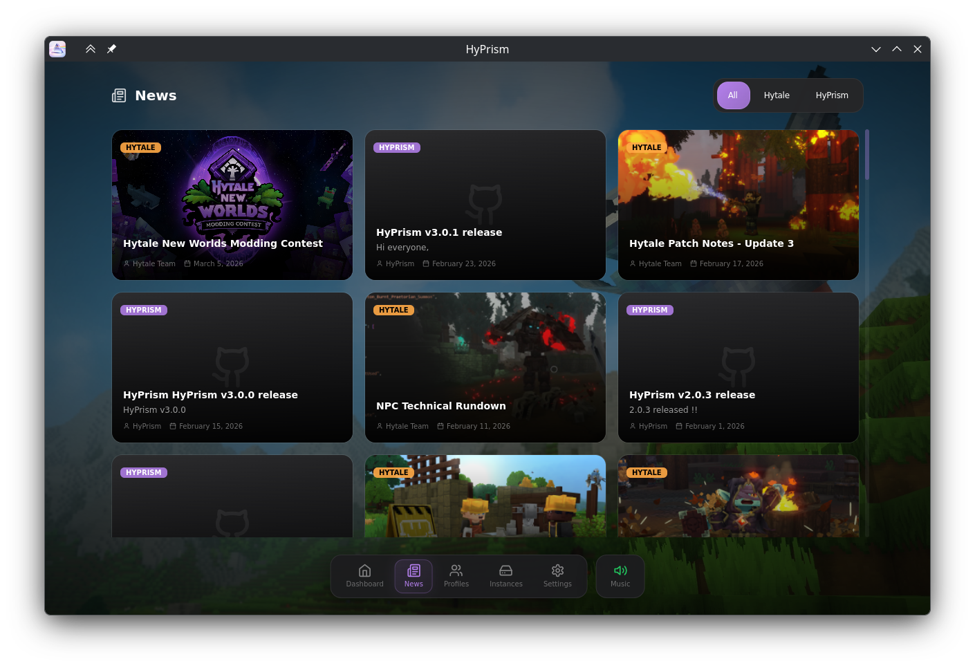Open Hytale Patch Notes - Update 3
The height and width of the screenshot is (668, 975).
pyautogui.click(x=739, y=205)
